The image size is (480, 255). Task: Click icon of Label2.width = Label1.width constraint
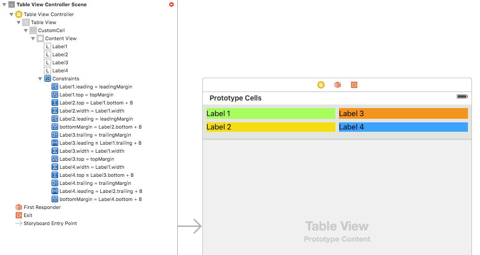(55, 111)
